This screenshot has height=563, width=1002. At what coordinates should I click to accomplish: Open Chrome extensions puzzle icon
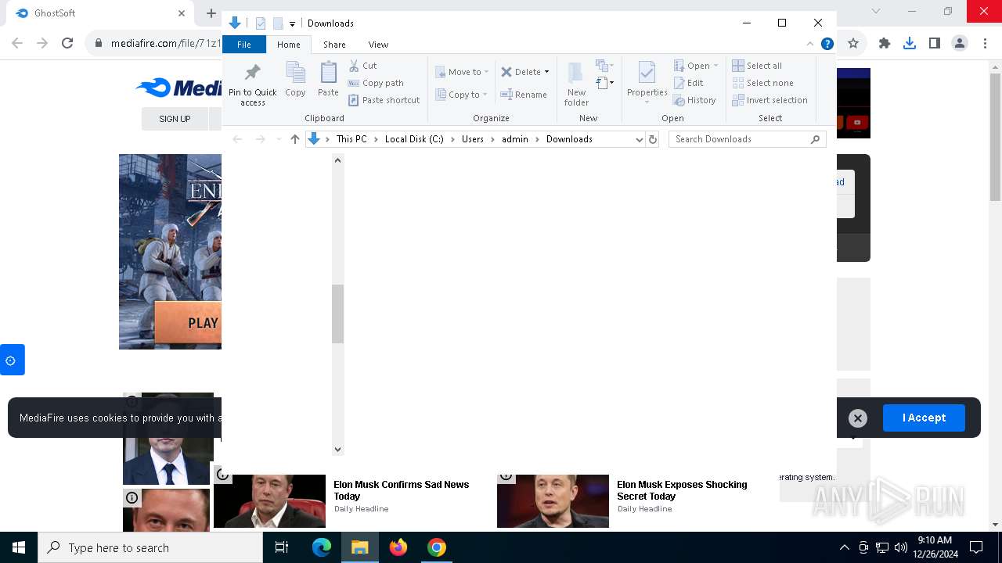point(885,43)
